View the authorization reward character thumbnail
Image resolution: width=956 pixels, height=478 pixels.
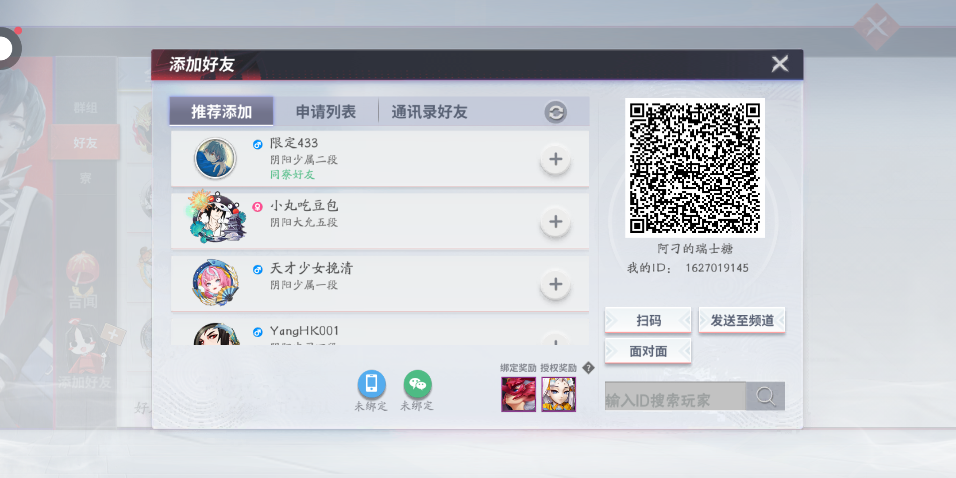559,394
